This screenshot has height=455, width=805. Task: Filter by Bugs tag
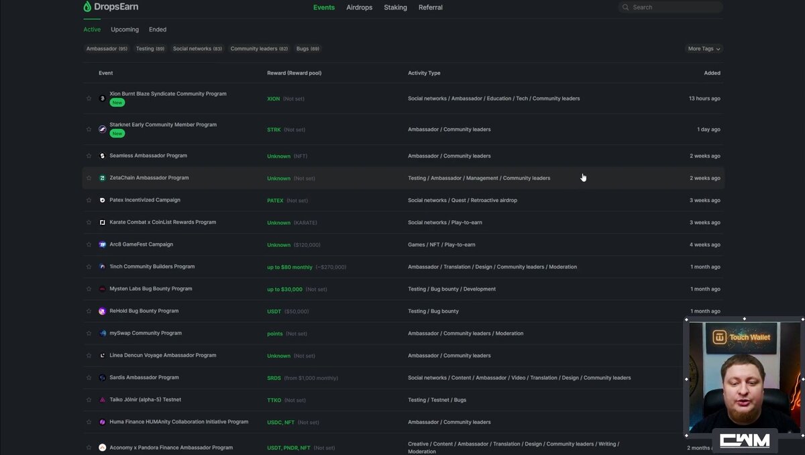(308, 48)
